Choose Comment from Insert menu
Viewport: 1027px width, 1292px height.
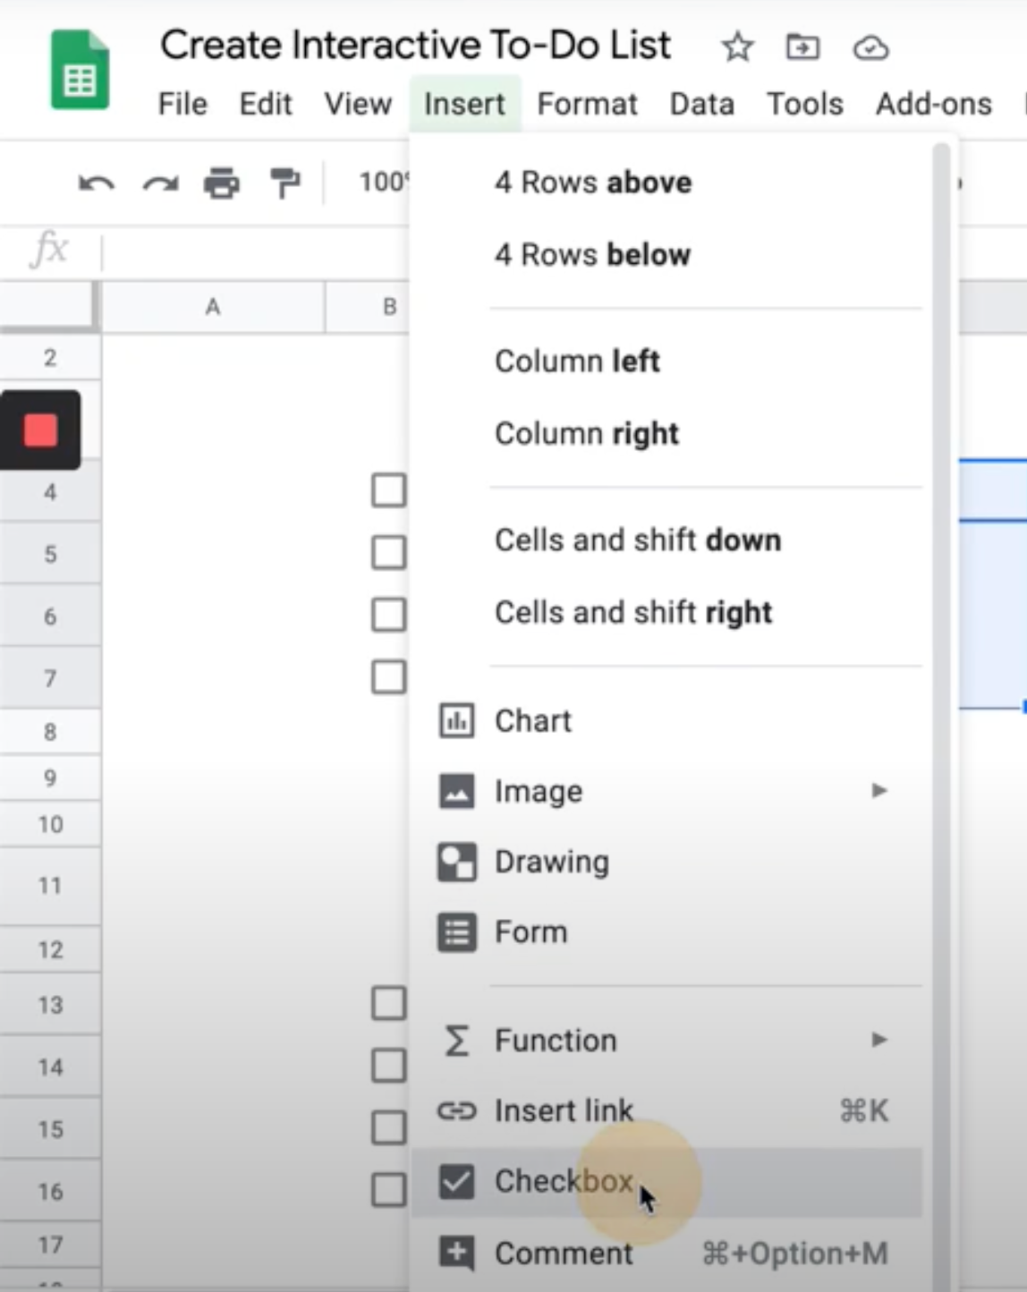[666, 1253]
